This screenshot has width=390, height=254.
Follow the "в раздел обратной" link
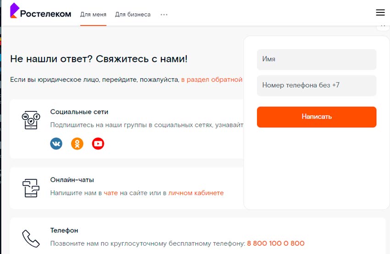pyautogui.click(x=212, y=80)
